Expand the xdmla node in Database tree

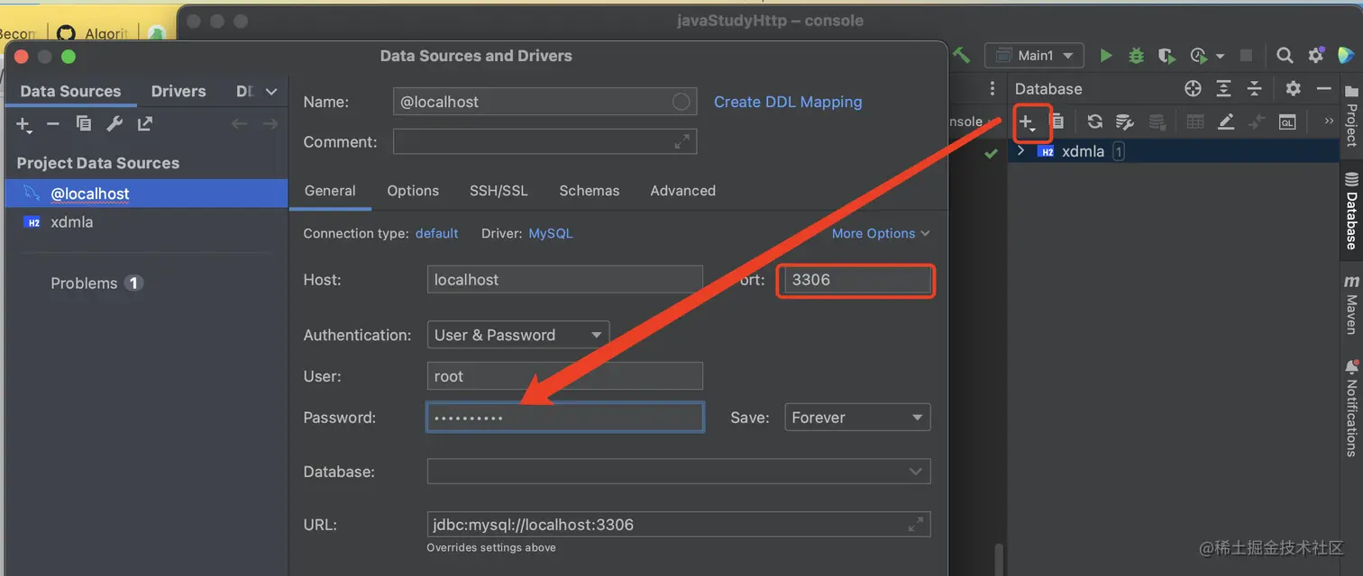click(1020, 151)
